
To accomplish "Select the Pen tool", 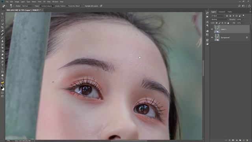I will [x=2, y=62].
